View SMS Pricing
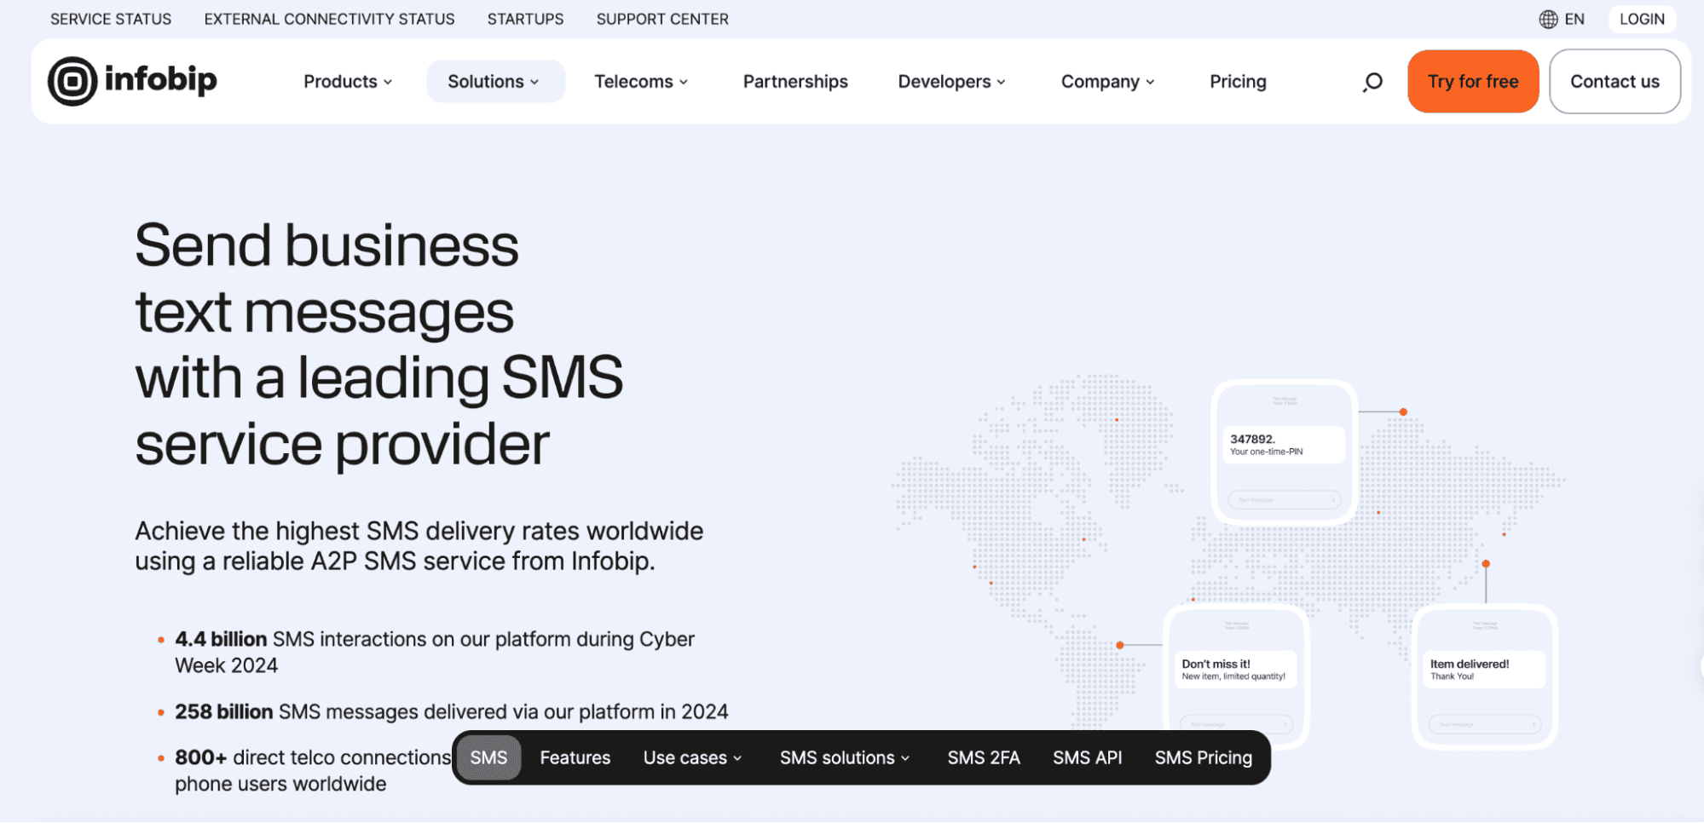 pos(1203,757)
